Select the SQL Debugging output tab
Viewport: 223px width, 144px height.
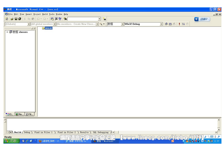(x=101, y=133)
